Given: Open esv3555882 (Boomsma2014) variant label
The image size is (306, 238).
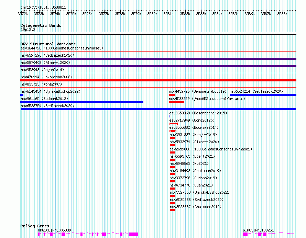Looking at the screenshot, I should click(x=194, y=127).
